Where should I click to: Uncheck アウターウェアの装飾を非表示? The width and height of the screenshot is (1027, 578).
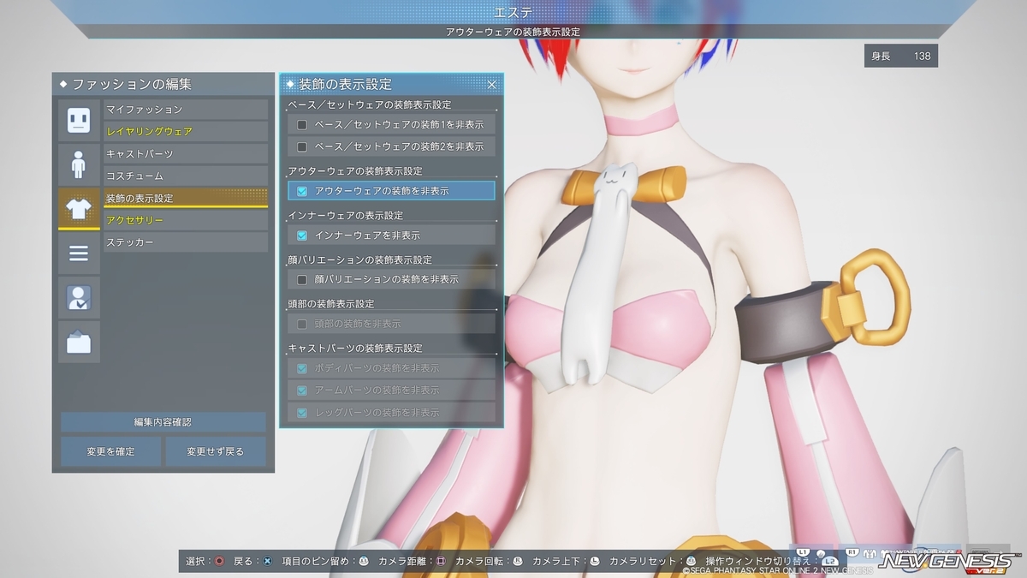[302, 191]
